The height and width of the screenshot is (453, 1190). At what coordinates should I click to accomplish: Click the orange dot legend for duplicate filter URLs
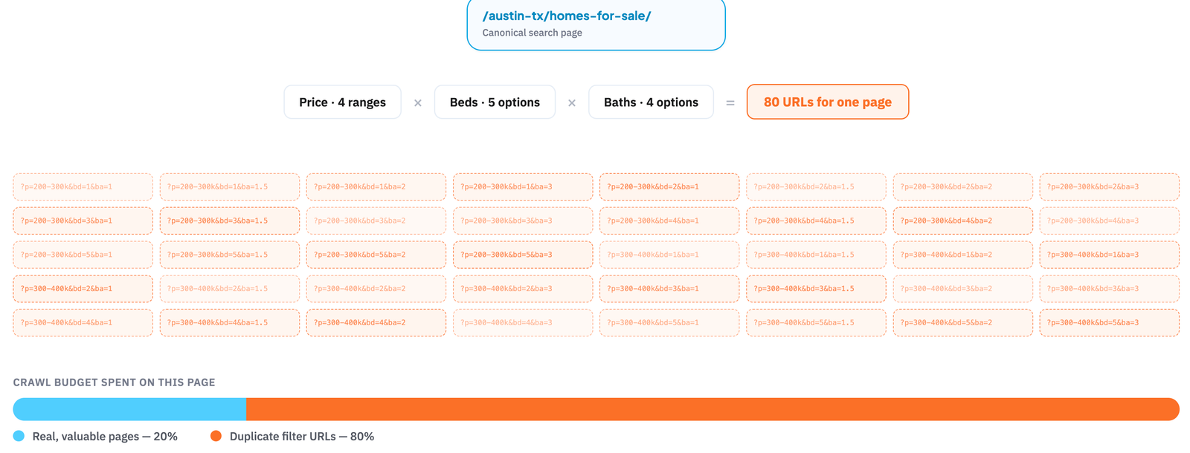[x=216, y=436]
